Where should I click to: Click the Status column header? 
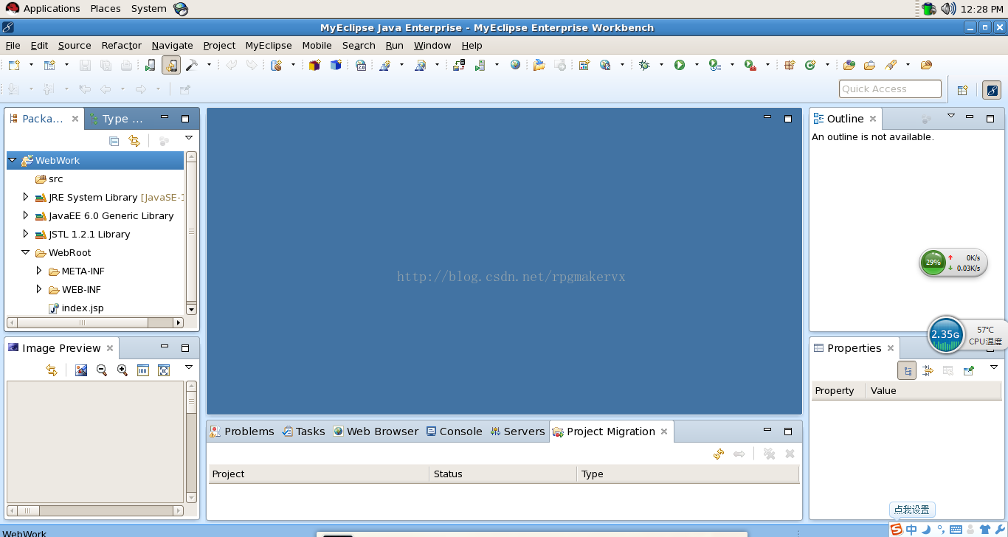tap(503, 474)
